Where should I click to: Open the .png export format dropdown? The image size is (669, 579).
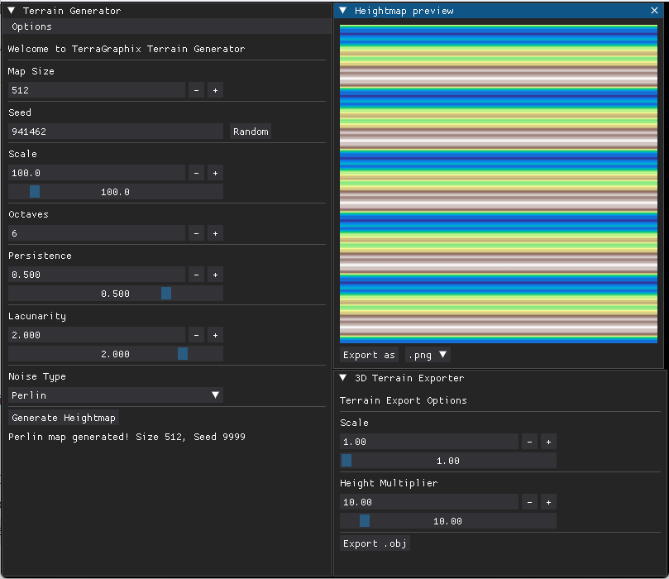pyautogui.click(x=428, y=355)
